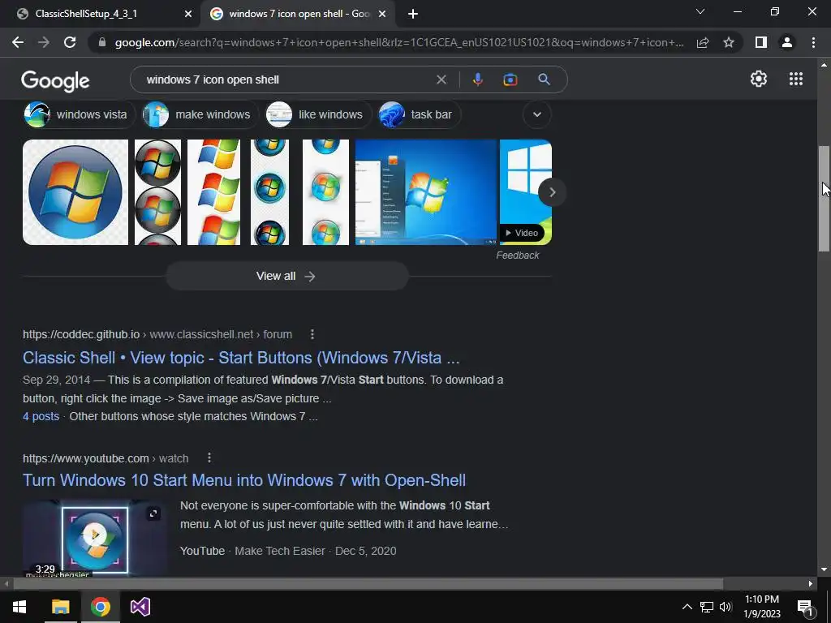Open the Chrome profile menu
This screenshot has width=831, height=623.
(787, 42)
